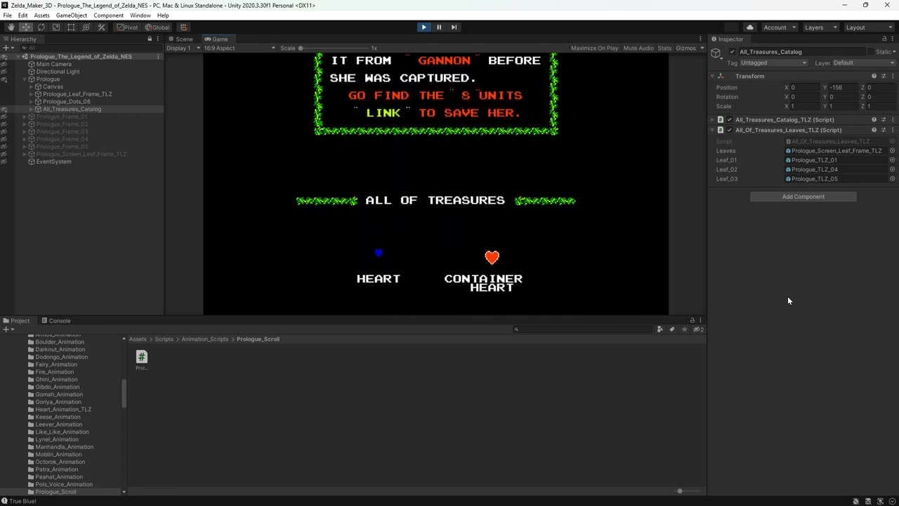This screenshot has width=899, height=506.
Task: Open All_Treasures_Catalog_TLZ script options menu
Action: pyautogui.click(x=893, y=119)
